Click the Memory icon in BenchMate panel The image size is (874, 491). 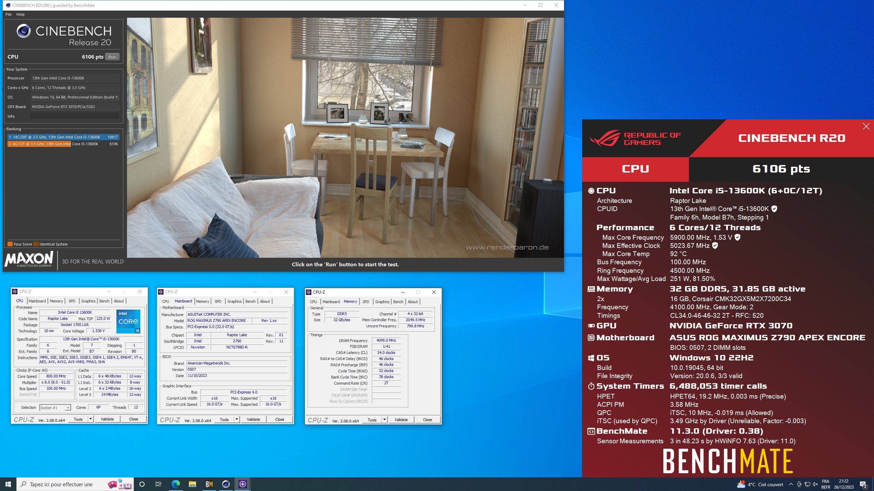(x=591, y=289)
